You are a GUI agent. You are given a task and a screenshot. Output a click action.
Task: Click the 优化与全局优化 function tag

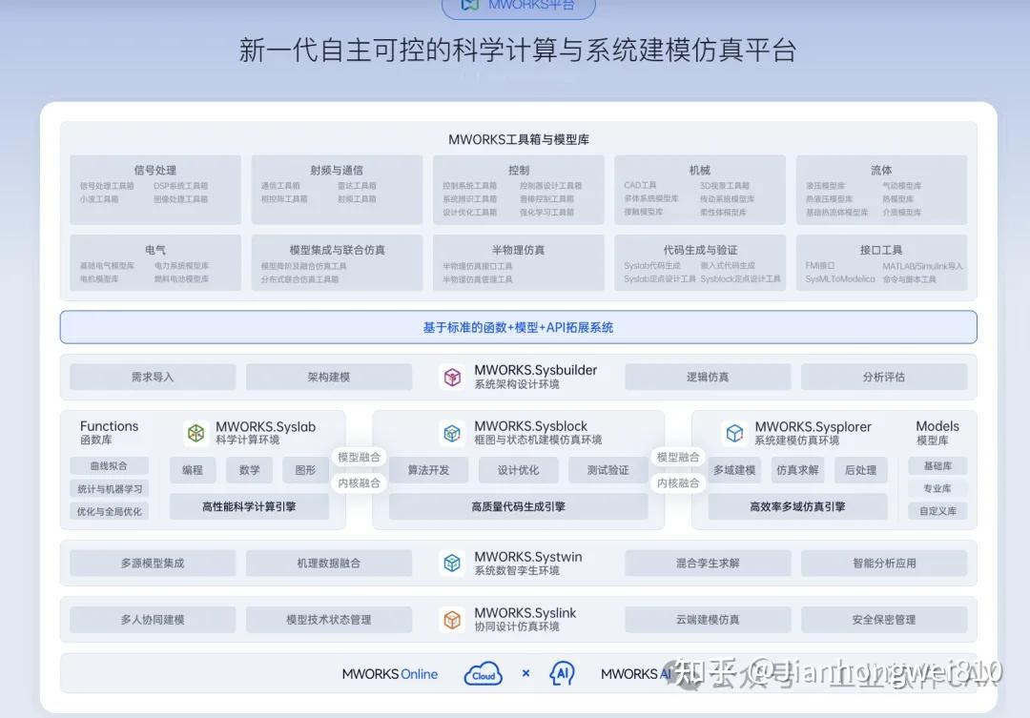[109, 511]
